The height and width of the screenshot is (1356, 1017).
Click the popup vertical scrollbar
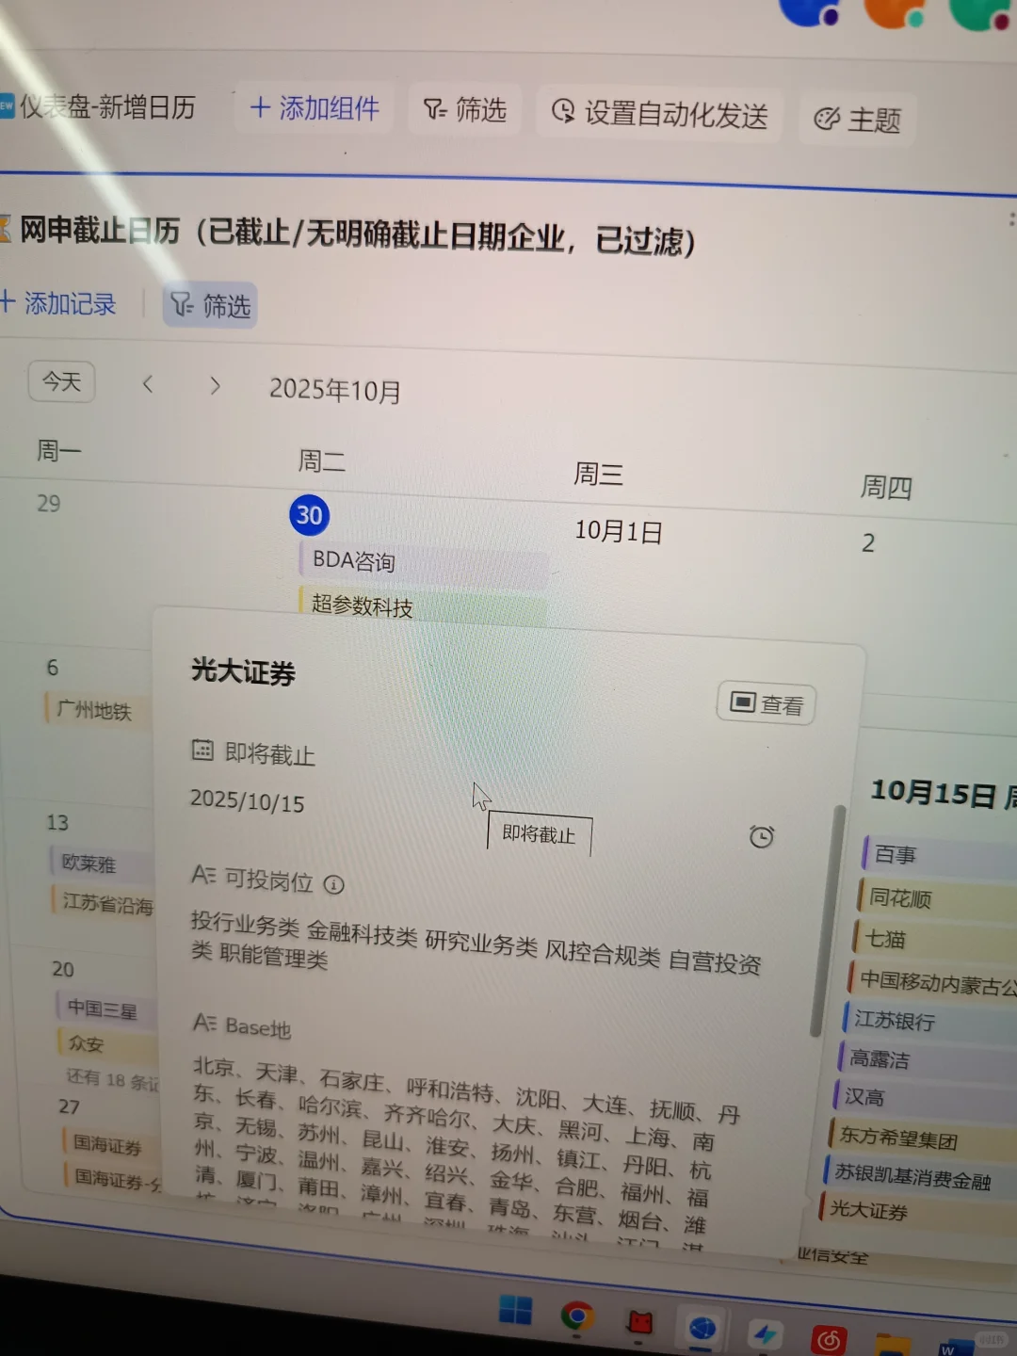[826, 920]
